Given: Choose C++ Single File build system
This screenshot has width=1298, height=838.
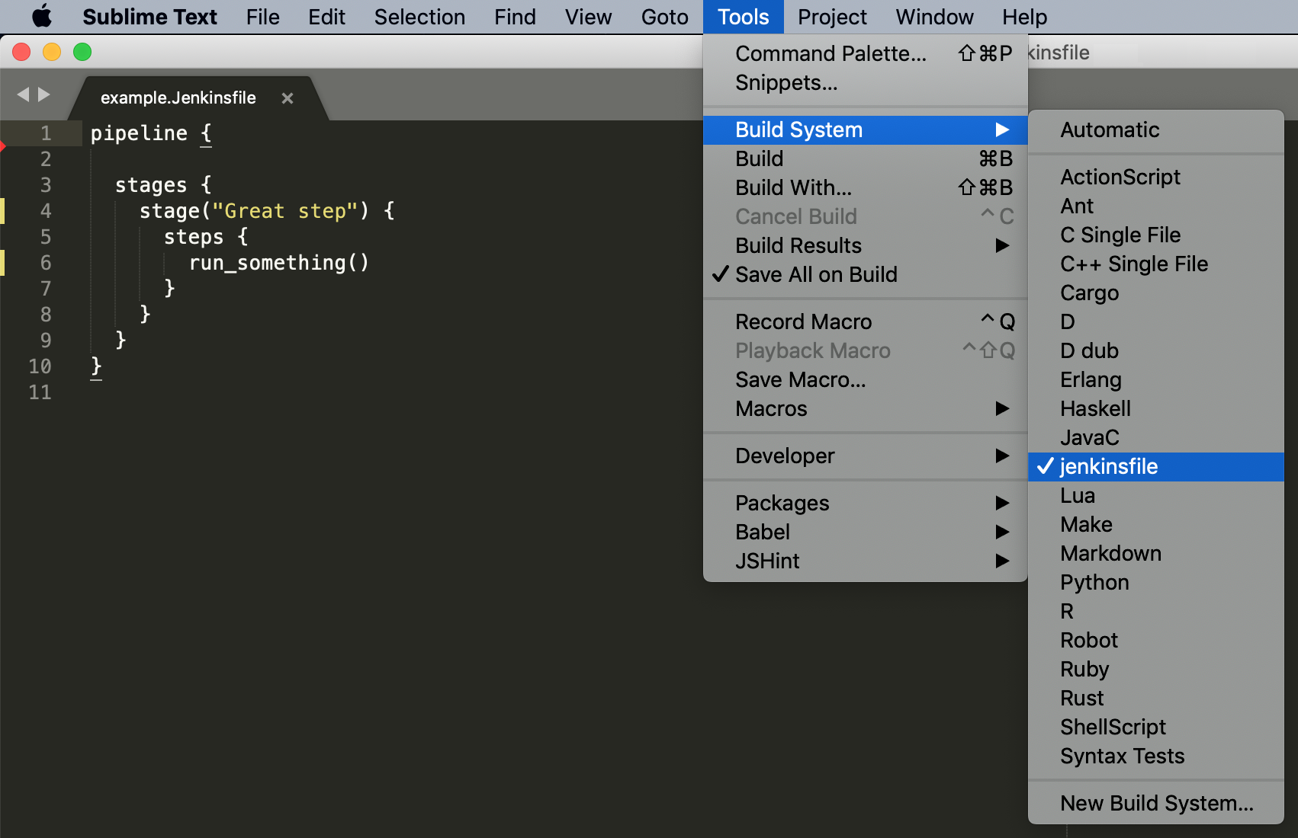Looking at the screenshot, I should (1156, 264).
